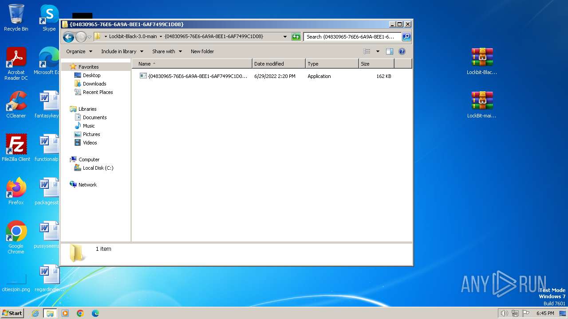Click the Start button
The image size is (568, 319).
click(12, 313)
